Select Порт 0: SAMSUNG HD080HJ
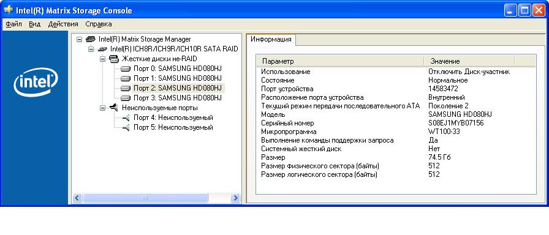549x235 pixels. (178, 69)
